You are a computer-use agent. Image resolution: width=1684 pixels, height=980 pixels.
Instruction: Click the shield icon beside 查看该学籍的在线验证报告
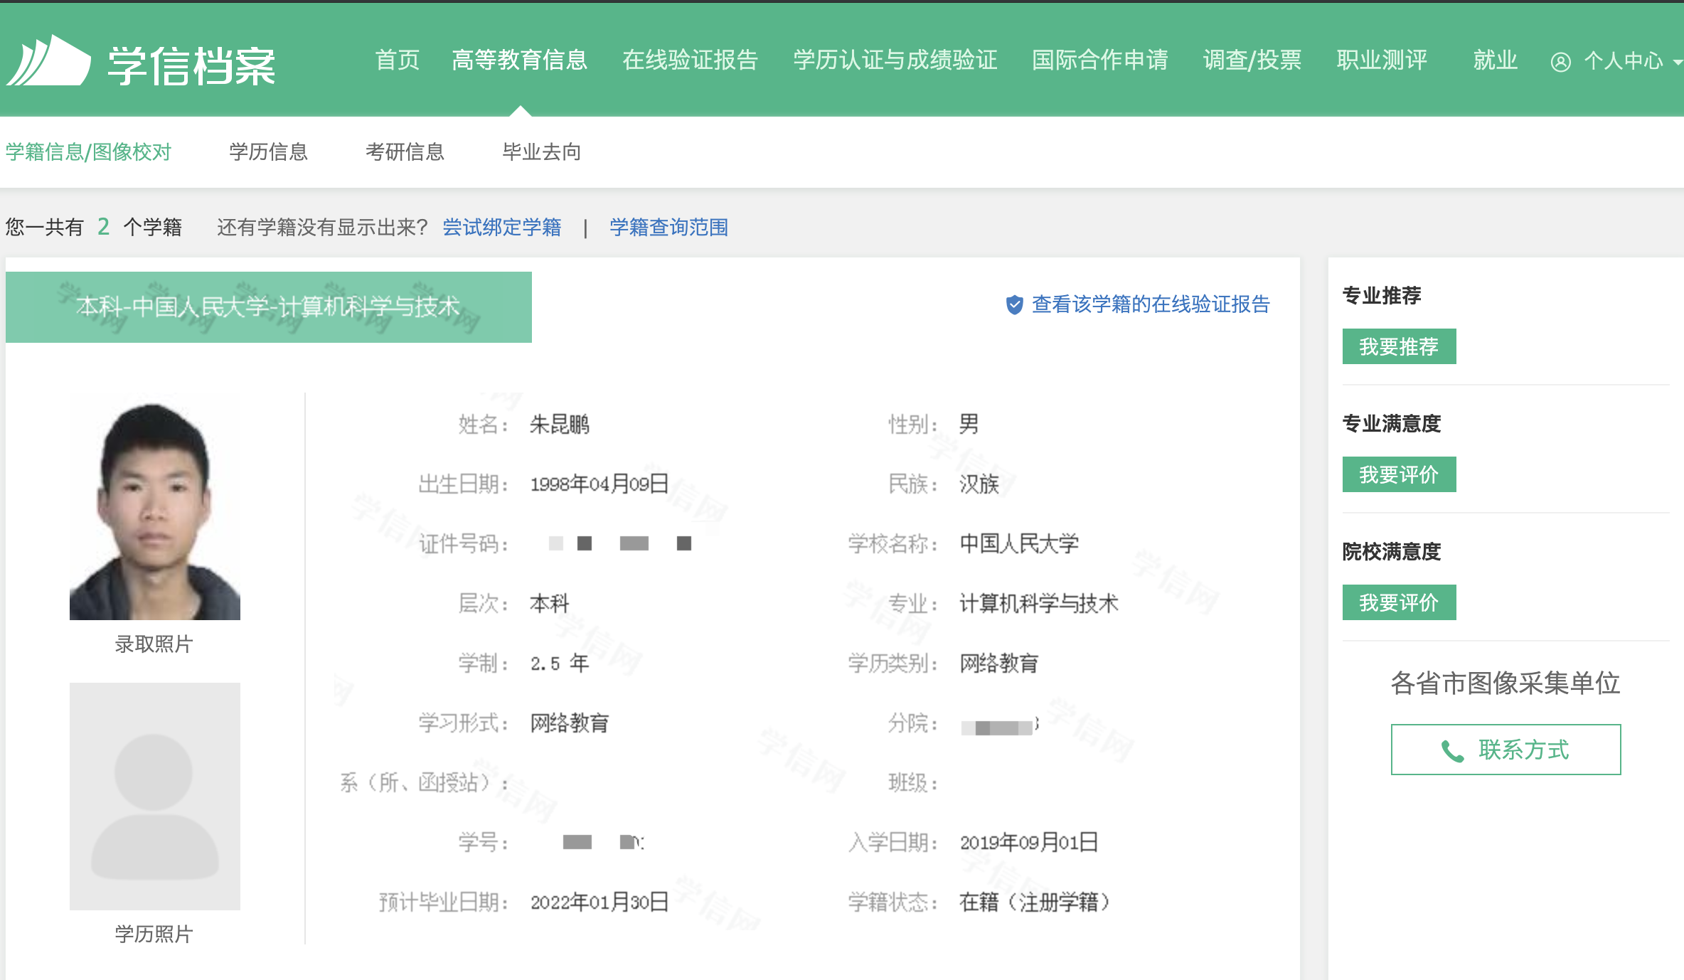coord(1014,304)
